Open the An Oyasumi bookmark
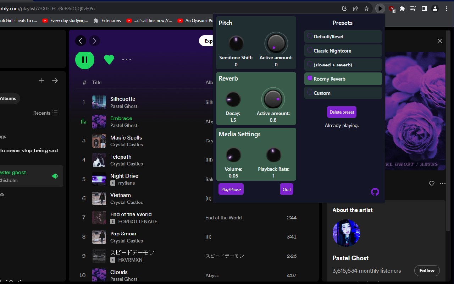The width and height of the screenshot is (454, 284). click(x=194, y=21)
